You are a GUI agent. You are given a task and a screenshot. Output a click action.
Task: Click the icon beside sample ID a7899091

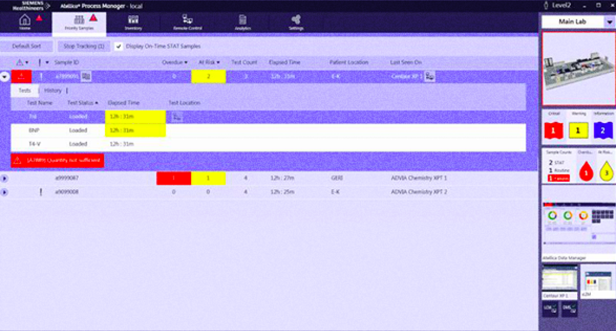(86, 76)
